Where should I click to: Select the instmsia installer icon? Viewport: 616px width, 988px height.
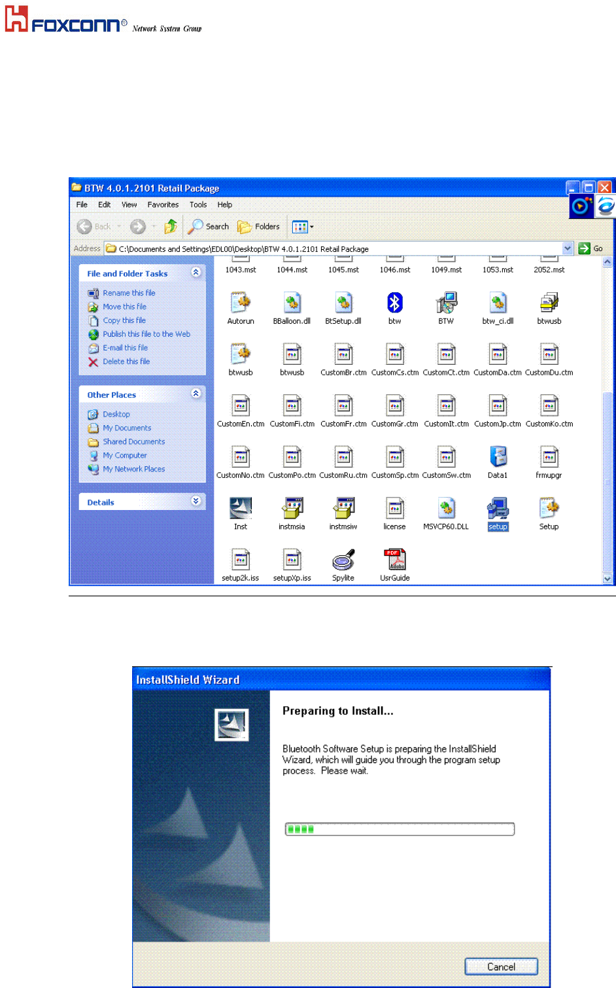[x=292, y=508]
